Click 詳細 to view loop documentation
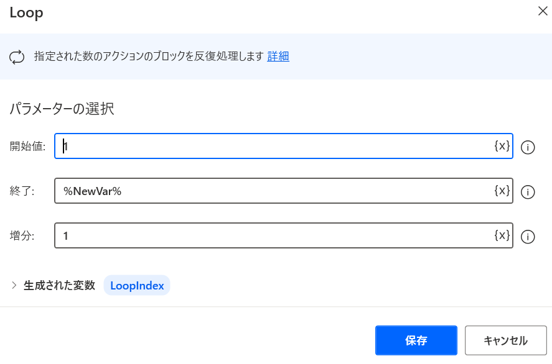This screenshot has width=552, height=364. tap(278, 56)
